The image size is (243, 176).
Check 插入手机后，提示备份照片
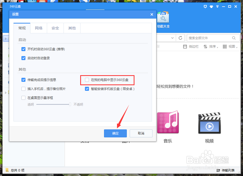(23, 89)
